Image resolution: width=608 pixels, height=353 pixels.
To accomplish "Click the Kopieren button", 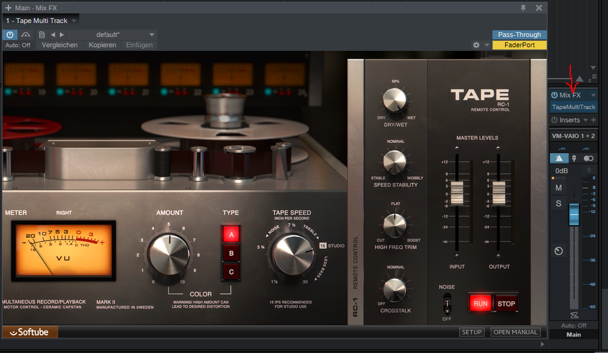I will 102,45.
